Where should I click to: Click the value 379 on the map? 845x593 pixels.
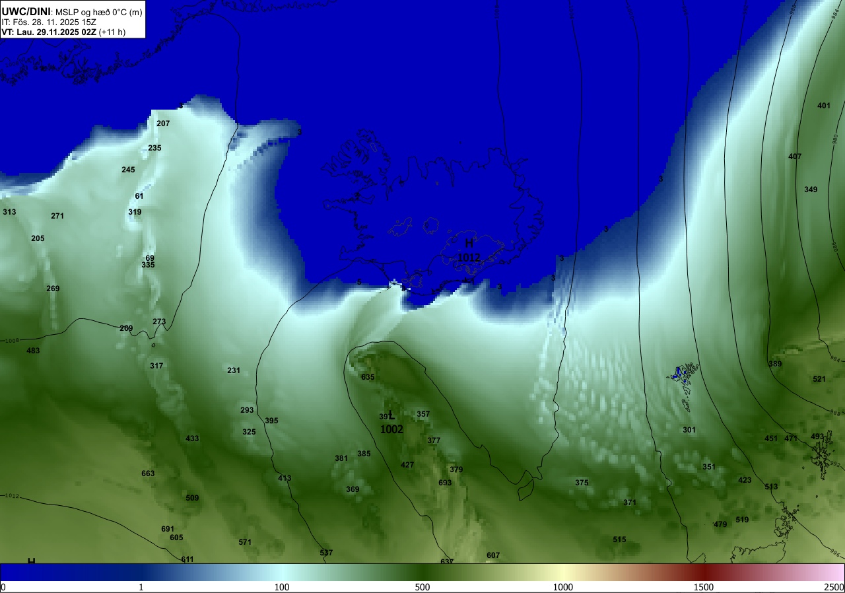[456, 470]
